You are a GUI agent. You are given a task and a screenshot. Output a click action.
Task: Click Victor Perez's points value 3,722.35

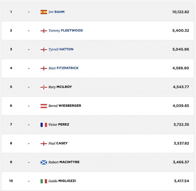tap(181, 125)
